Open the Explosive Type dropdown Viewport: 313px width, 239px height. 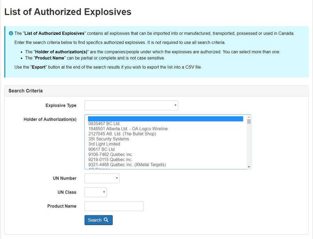(131, 105)
